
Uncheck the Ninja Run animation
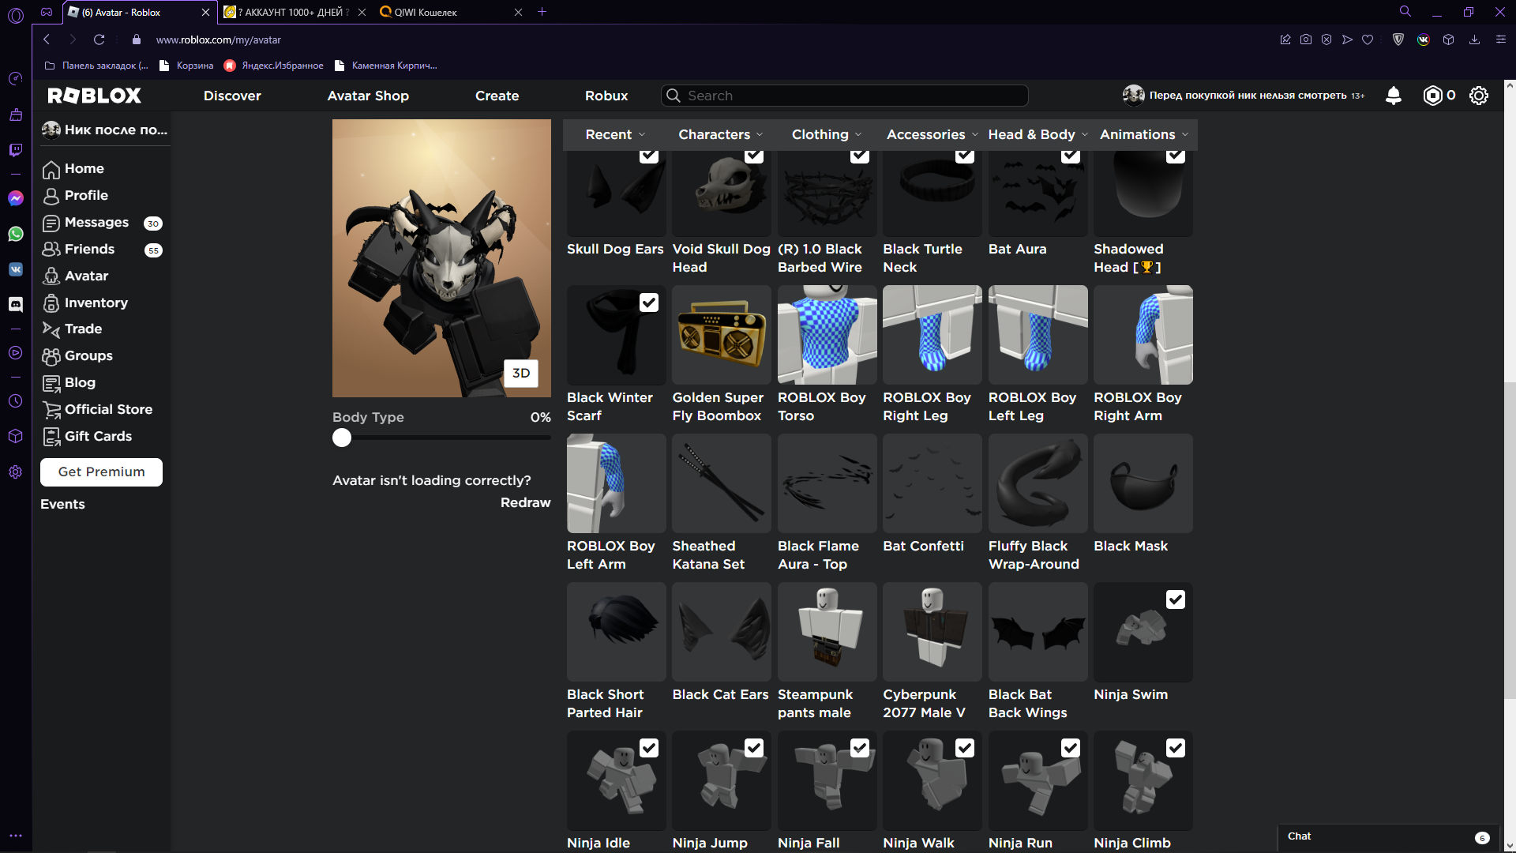(1071, 748)
